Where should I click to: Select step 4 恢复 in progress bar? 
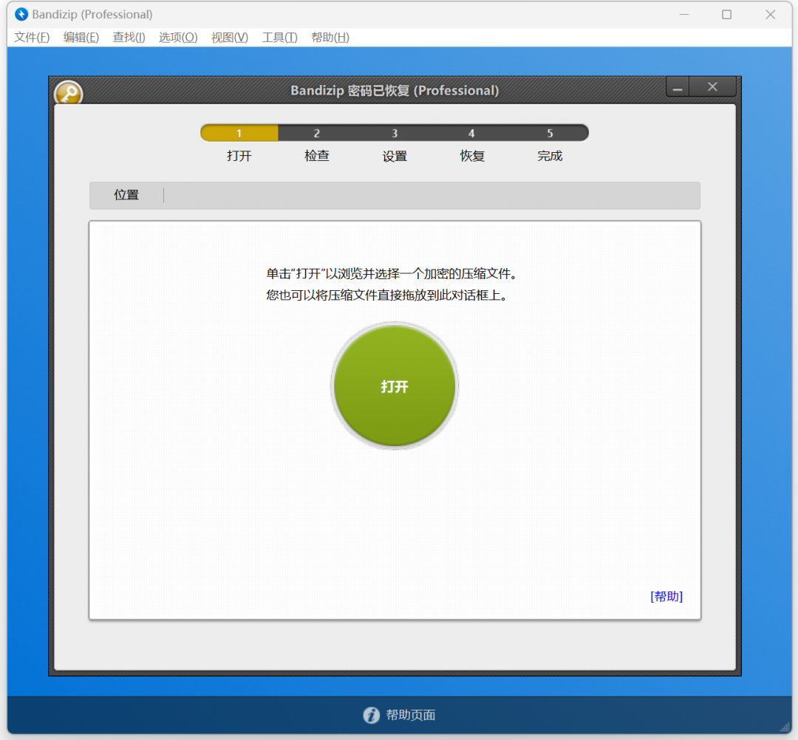(471, 133)
